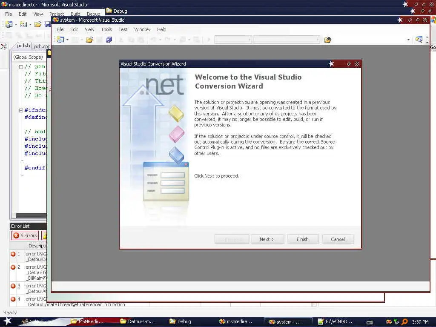Click the Error List panel title
436x327 pixels.
coord(20,226)
